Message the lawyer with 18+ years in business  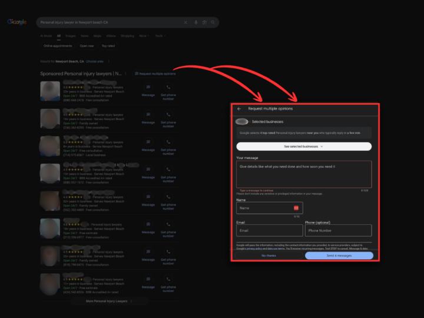coord(148,228)
